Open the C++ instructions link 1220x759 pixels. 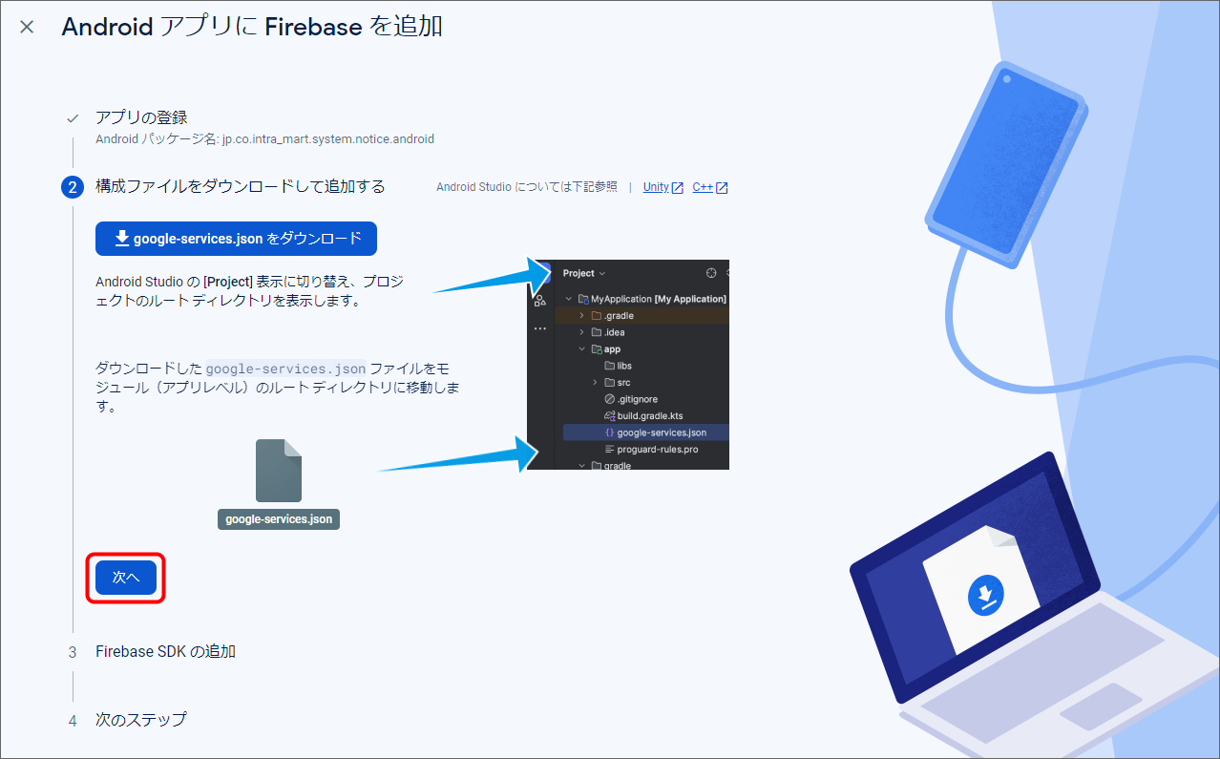tap(703, 187)
